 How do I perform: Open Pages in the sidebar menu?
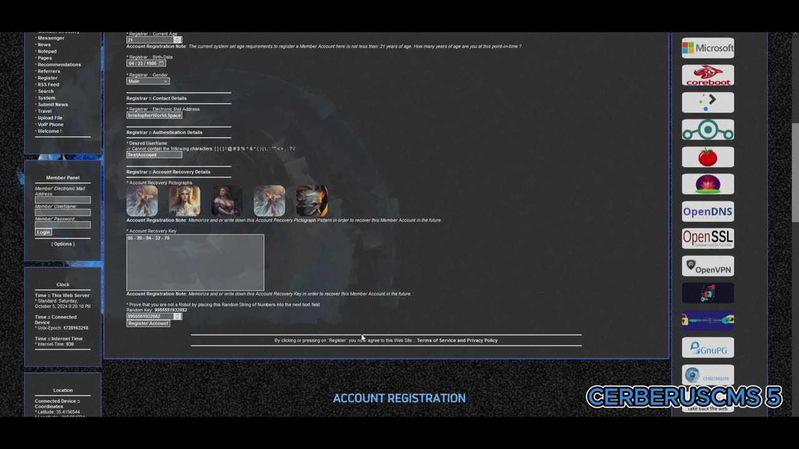44,58
